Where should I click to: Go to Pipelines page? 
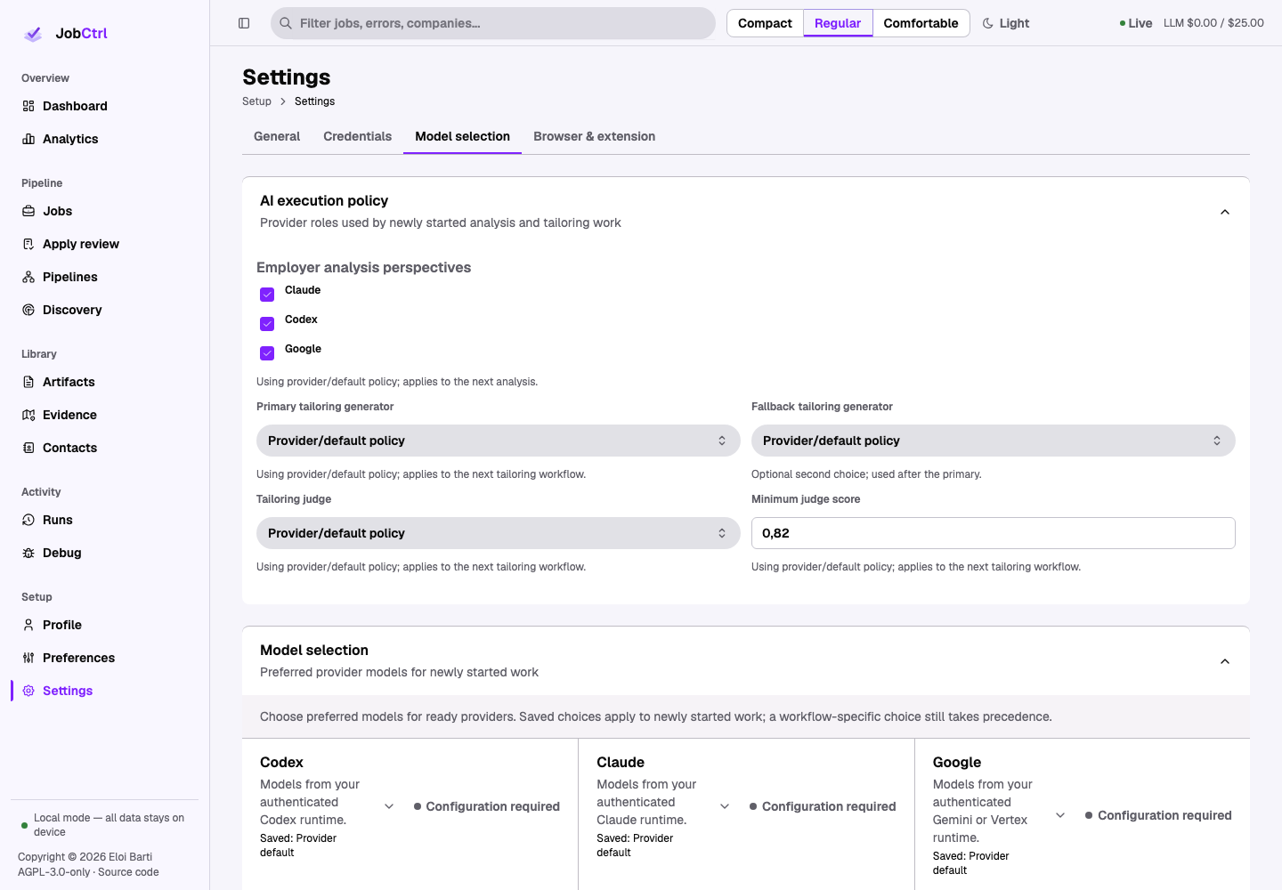coord(105,277)
